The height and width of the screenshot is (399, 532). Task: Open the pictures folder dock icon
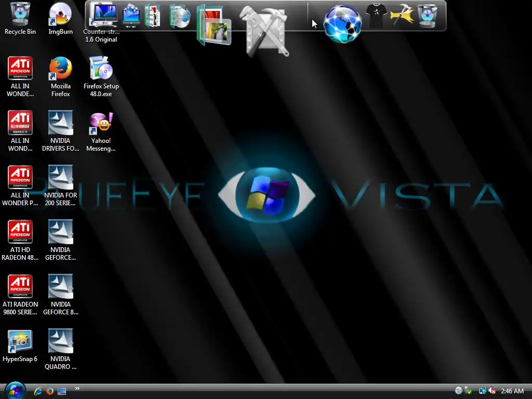coord(214,25)
